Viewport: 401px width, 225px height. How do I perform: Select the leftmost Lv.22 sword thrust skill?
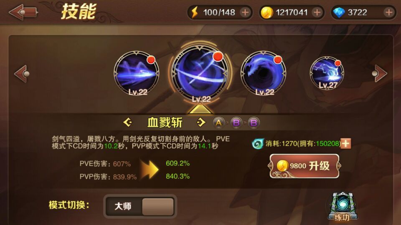[x=137, y=73]
